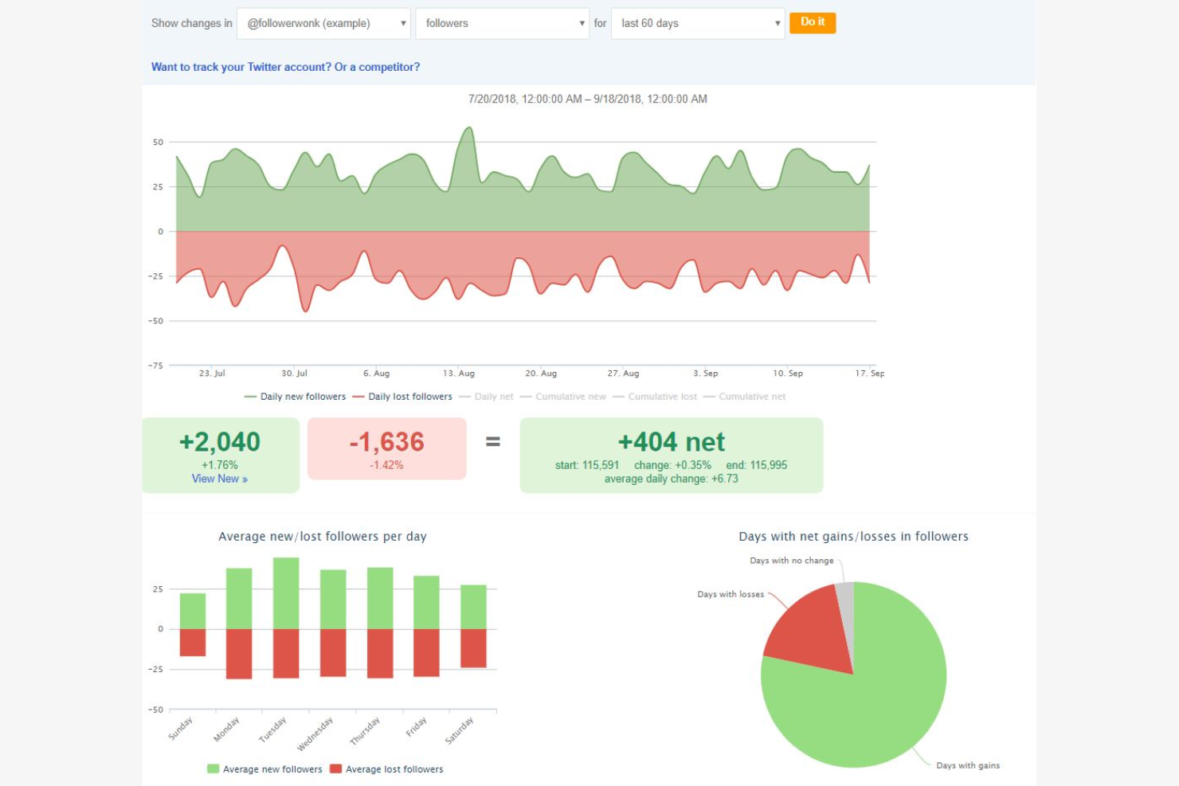Click the red "Average lost followers" legend swatch
Screen dimensions: 1179x786
click(x=336, y=768)
